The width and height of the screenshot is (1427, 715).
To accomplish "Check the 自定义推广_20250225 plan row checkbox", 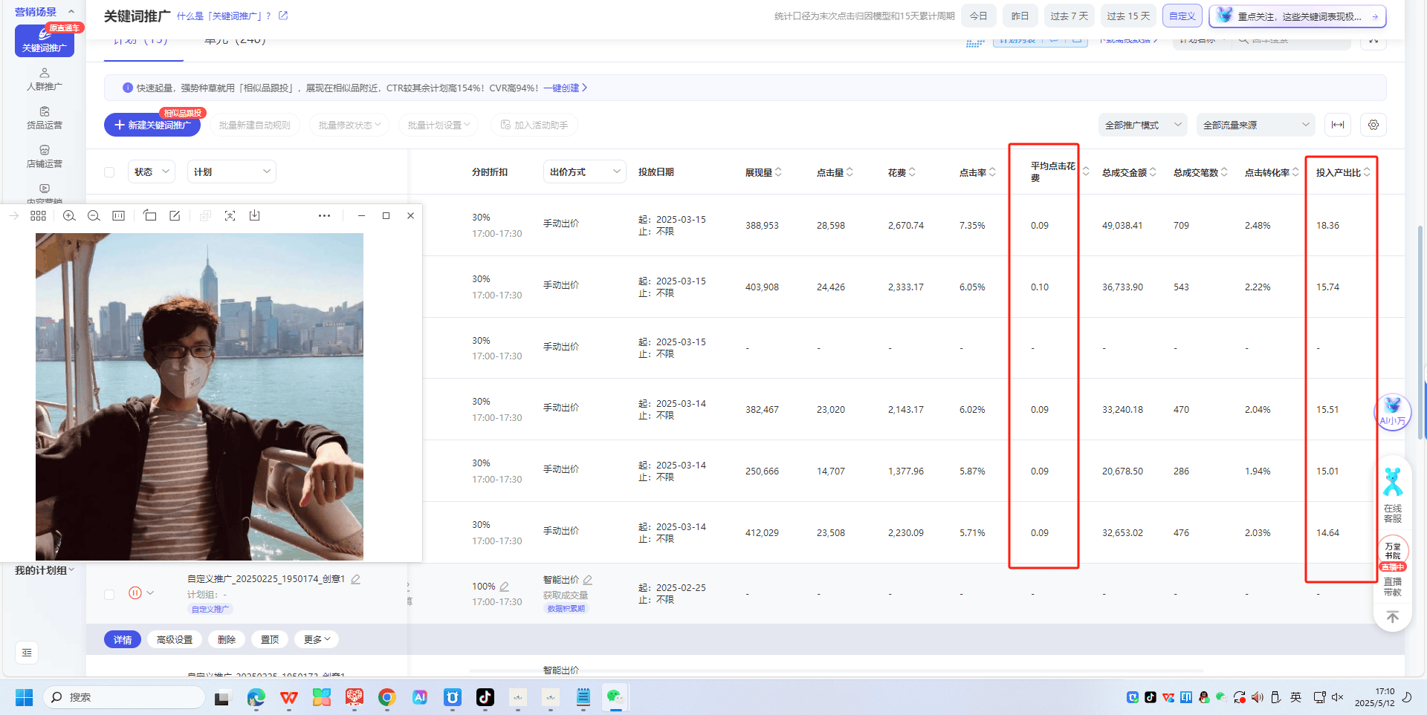I will tap(109, 594).
